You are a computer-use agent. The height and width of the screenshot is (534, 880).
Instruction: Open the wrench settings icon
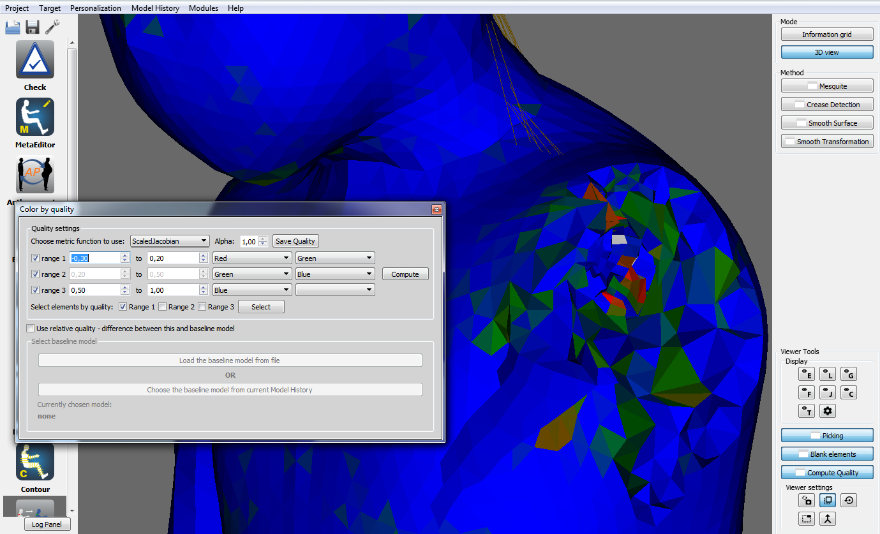[x=52, y=27]
